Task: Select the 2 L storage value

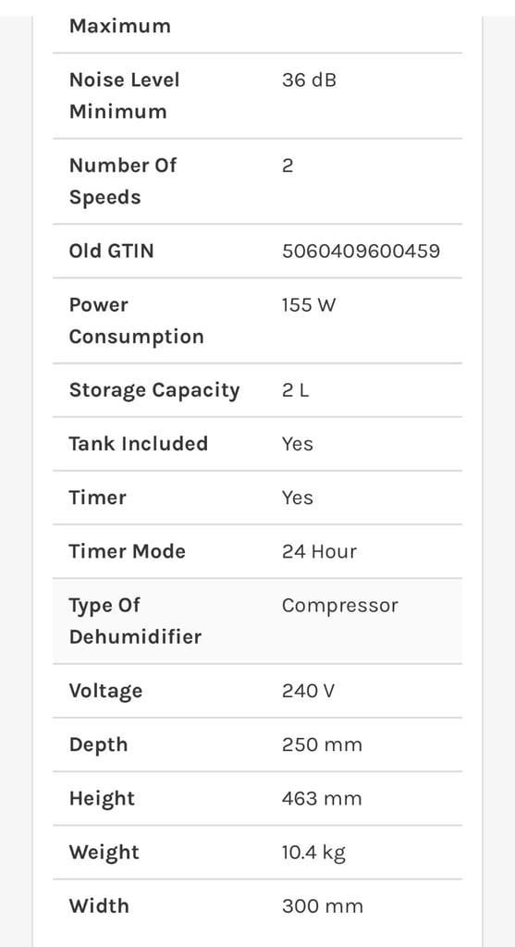Action: 295,390
